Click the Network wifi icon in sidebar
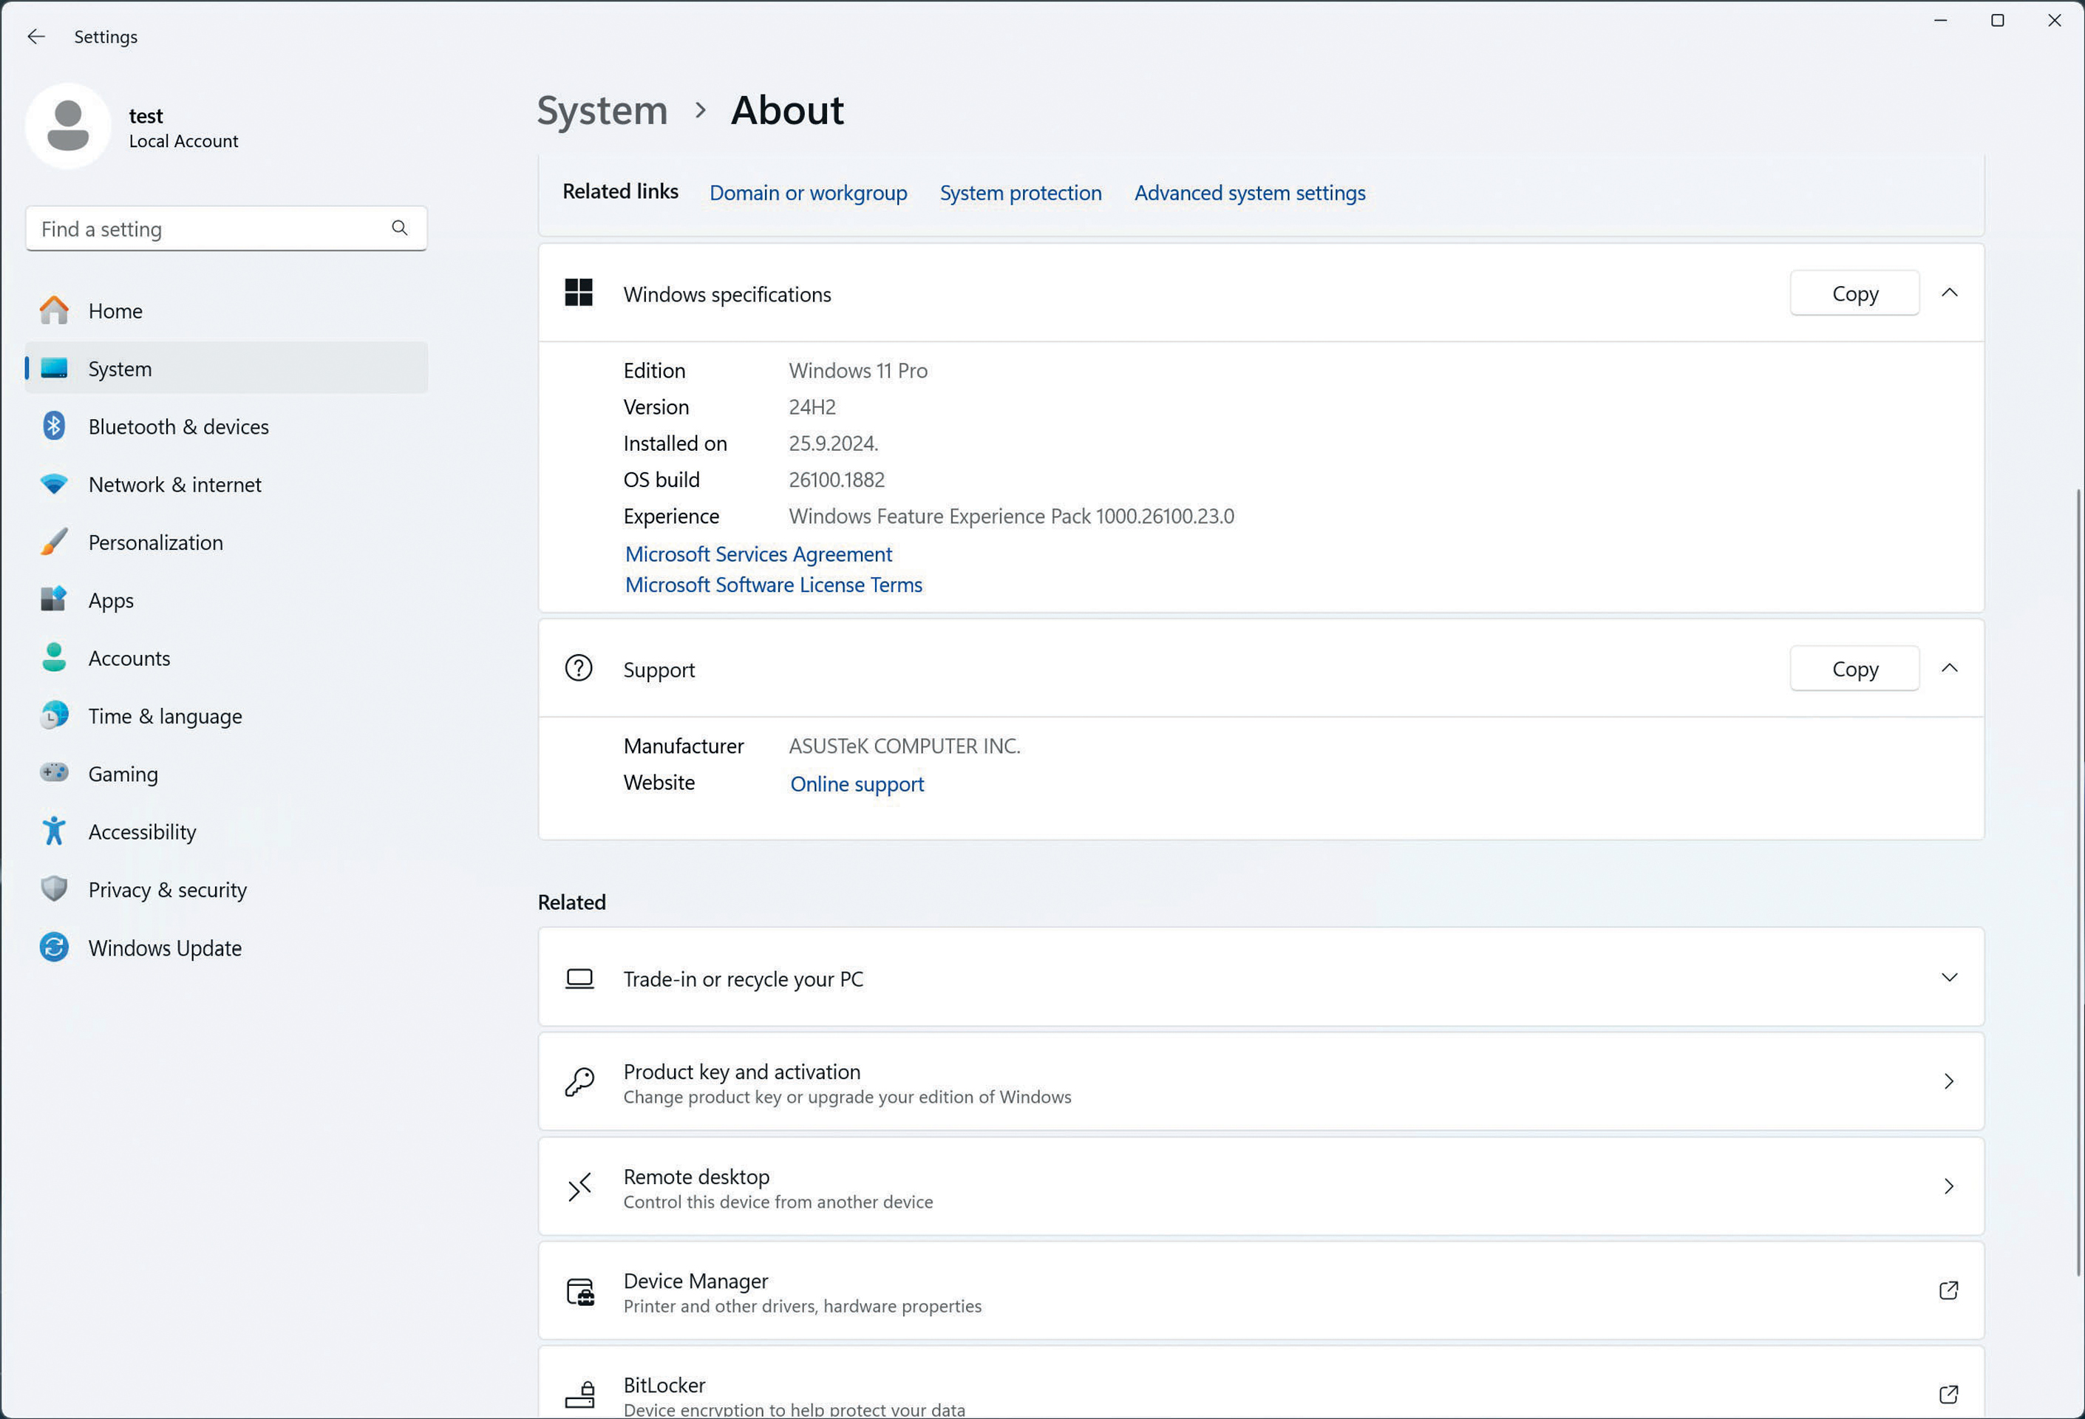2085x1419 pixels. pyautogui.click(x=54, y=484)
